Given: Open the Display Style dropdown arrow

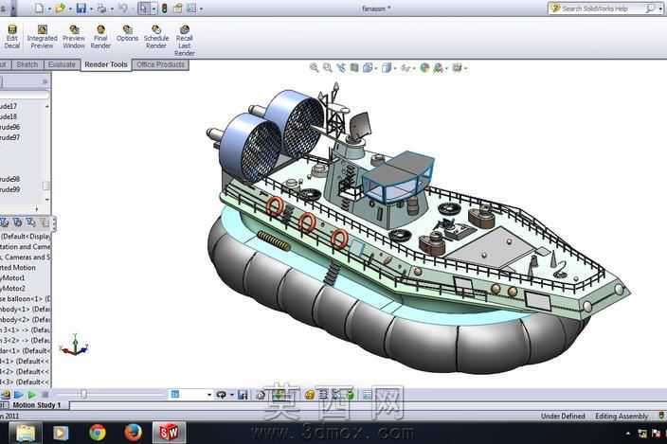Looking at the screenshot, I should point(395,68).
